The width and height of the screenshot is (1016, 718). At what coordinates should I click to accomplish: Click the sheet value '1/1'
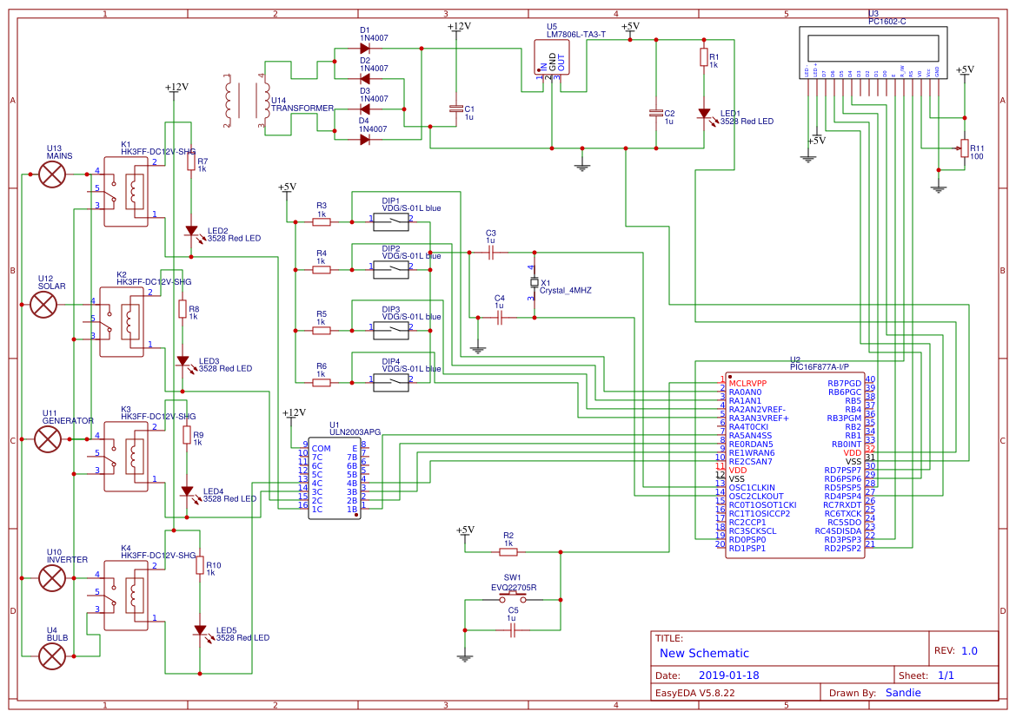point(946,675)
